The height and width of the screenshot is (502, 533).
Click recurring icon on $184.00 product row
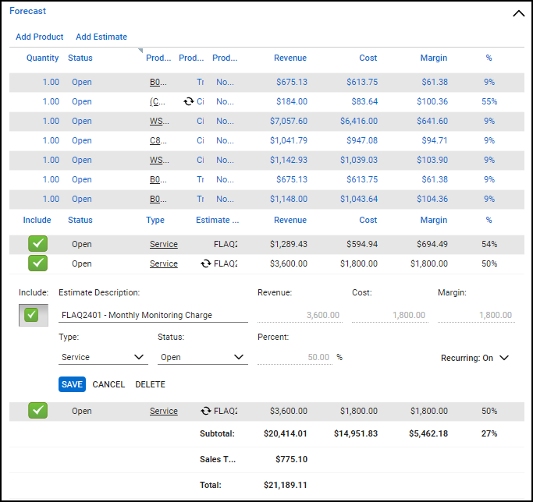pos(188,101)
